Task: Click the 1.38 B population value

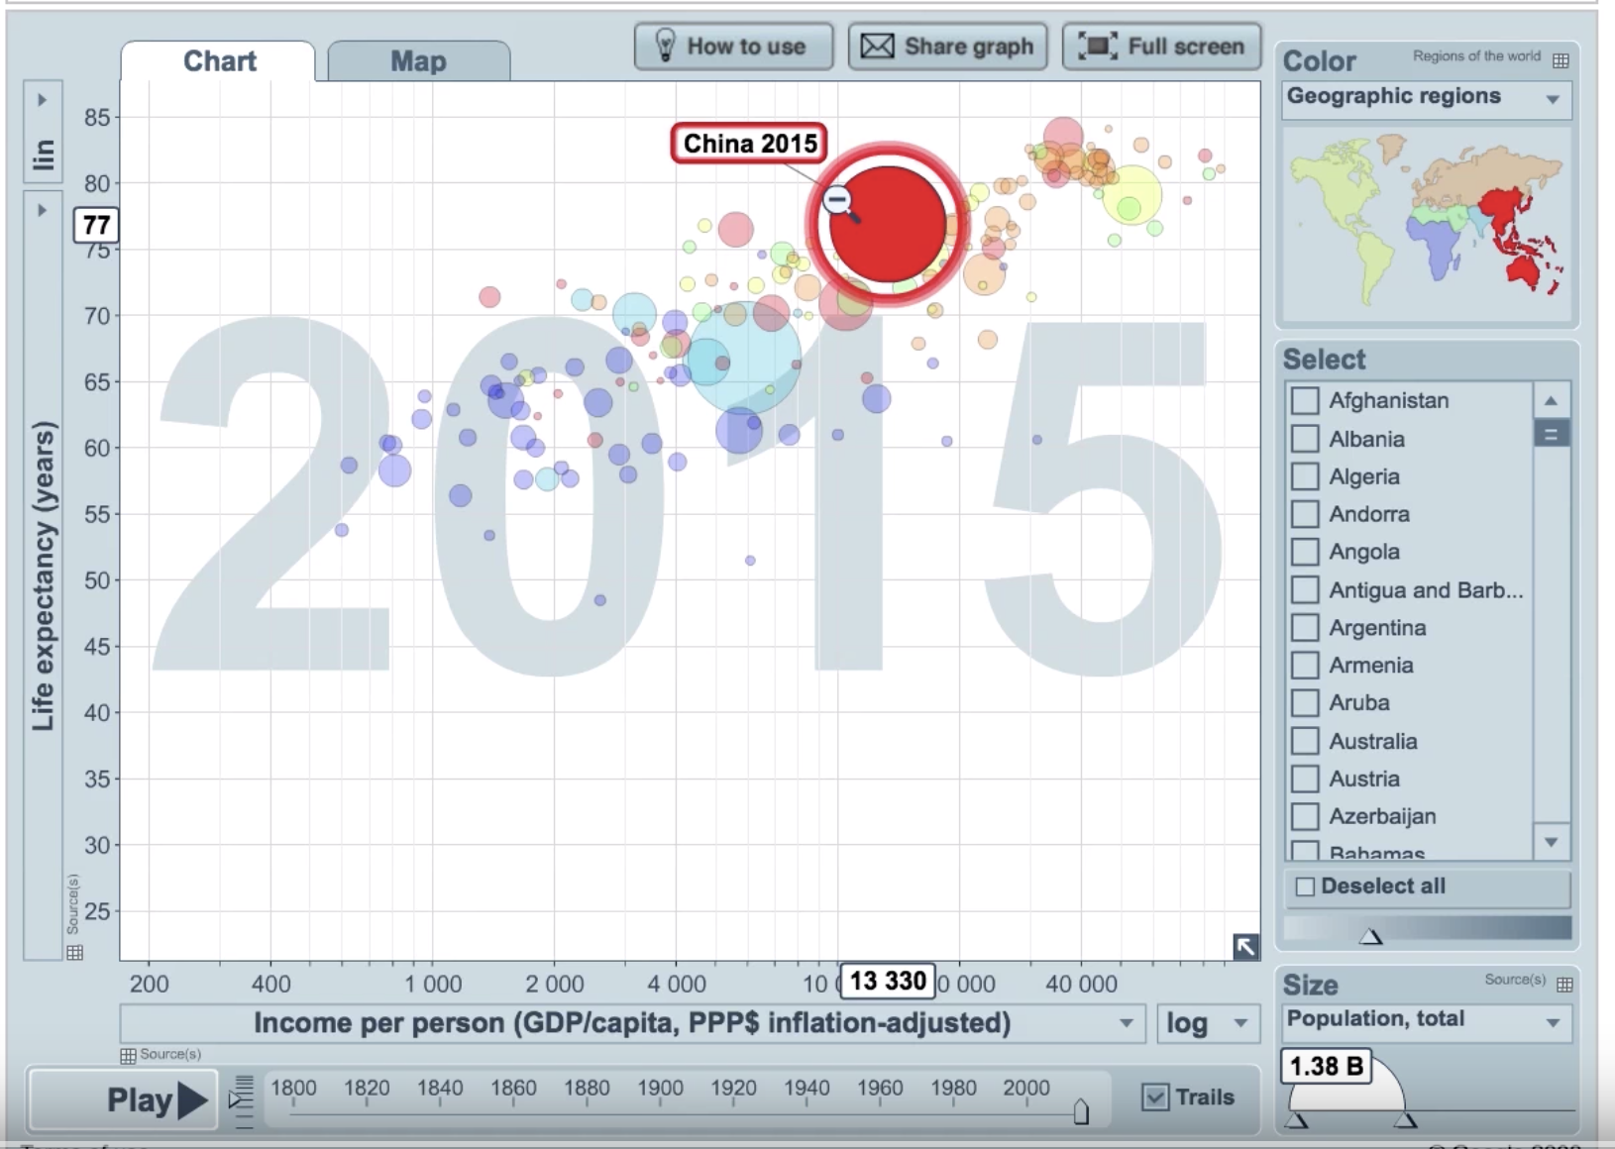Action: [1327, 1066]
